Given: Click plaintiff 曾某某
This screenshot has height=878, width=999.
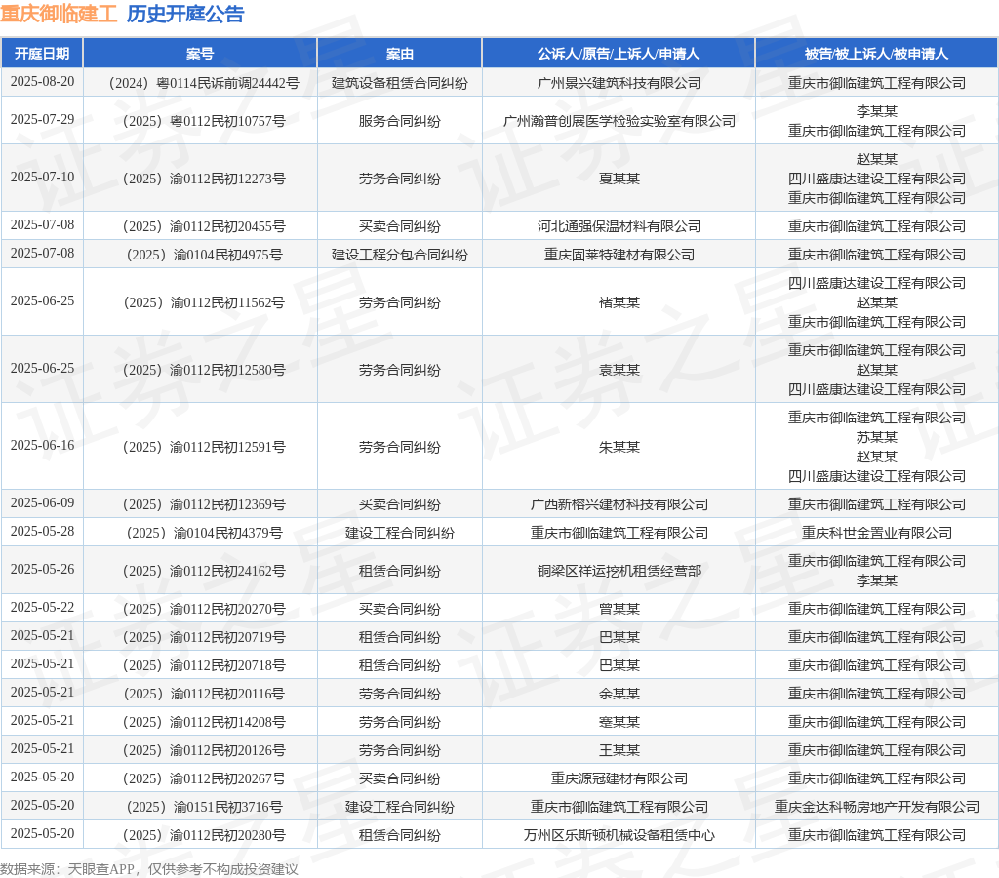Looking at the screenshot, I should (619, 609).
